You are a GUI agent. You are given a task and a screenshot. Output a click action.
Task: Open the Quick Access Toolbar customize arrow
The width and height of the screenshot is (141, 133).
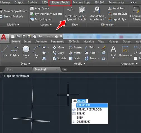(61, 36)
